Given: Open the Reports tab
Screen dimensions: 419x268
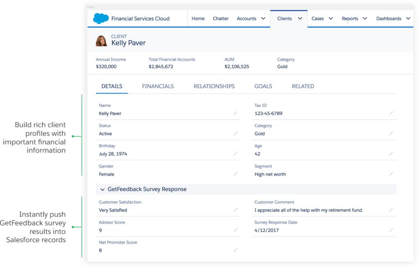Looking at the screenshot, I should (350, 18).
